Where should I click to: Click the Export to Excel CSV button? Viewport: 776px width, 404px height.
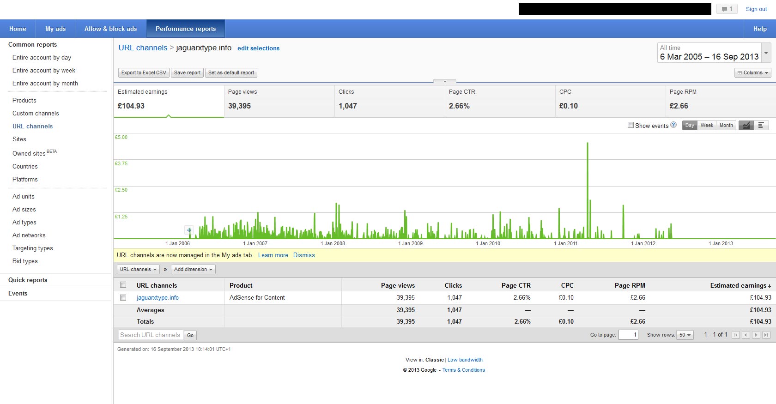click(144, 72)
